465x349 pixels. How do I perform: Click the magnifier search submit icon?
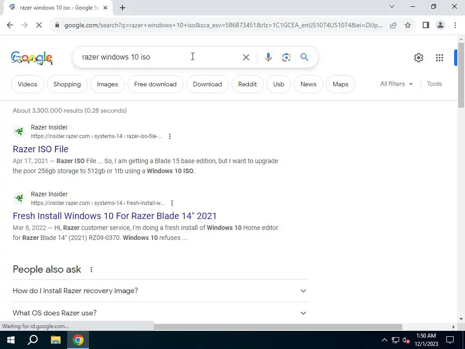pos(305,57)
